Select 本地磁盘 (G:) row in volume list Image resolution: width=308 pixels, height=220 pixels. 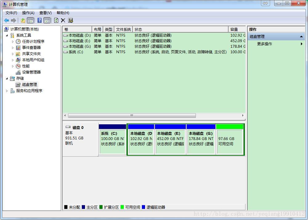(154, 46)
